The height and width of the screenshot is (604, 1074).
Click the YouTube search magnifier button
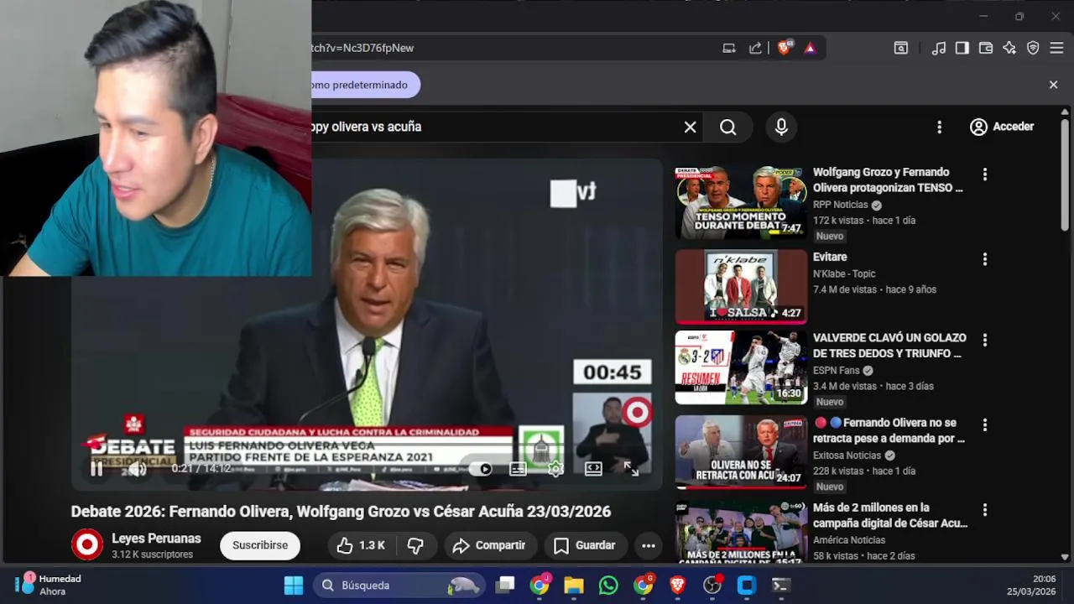tap(728, 127)
